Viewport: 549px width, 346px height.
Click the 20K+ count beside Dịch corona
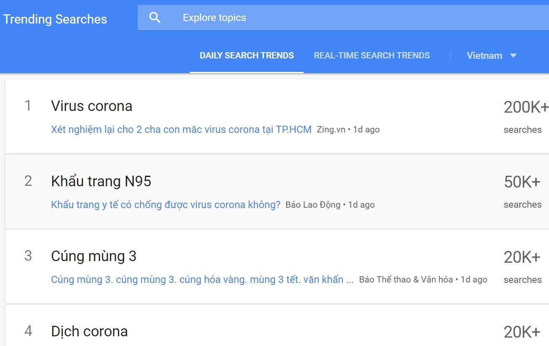523,331
